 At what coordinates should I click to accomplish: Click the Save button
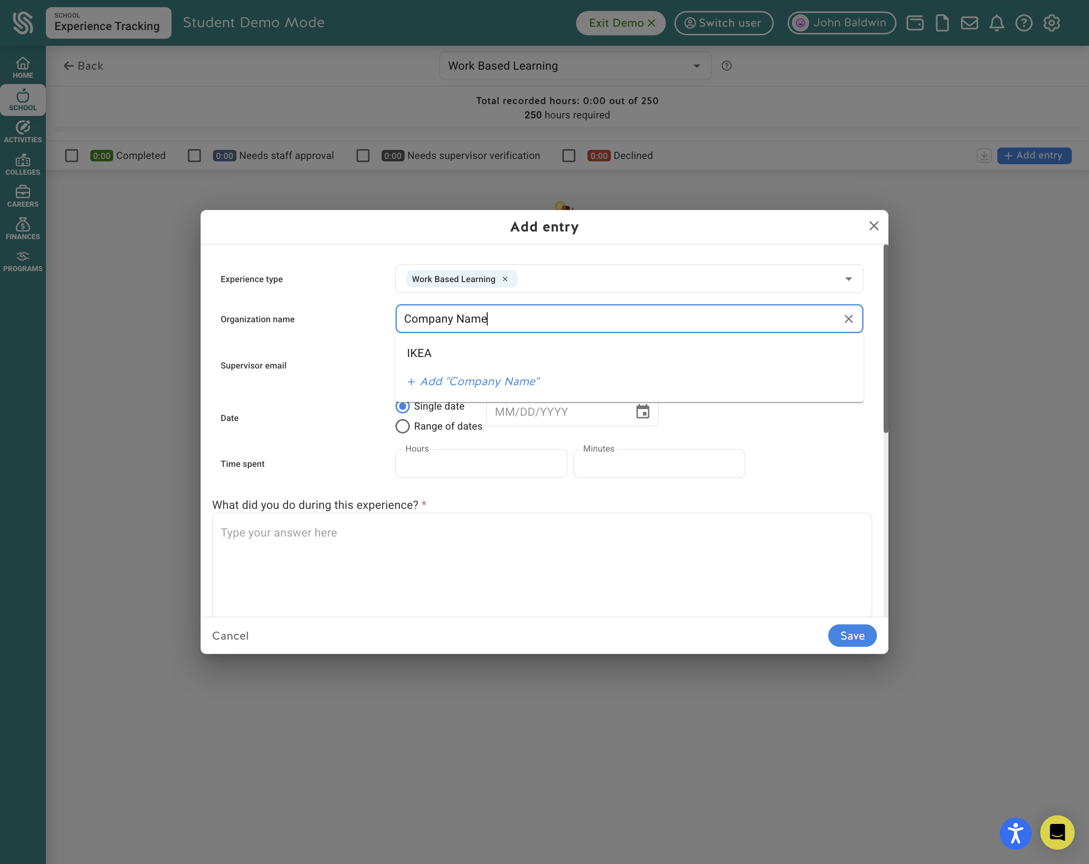(x=852, y=636)
